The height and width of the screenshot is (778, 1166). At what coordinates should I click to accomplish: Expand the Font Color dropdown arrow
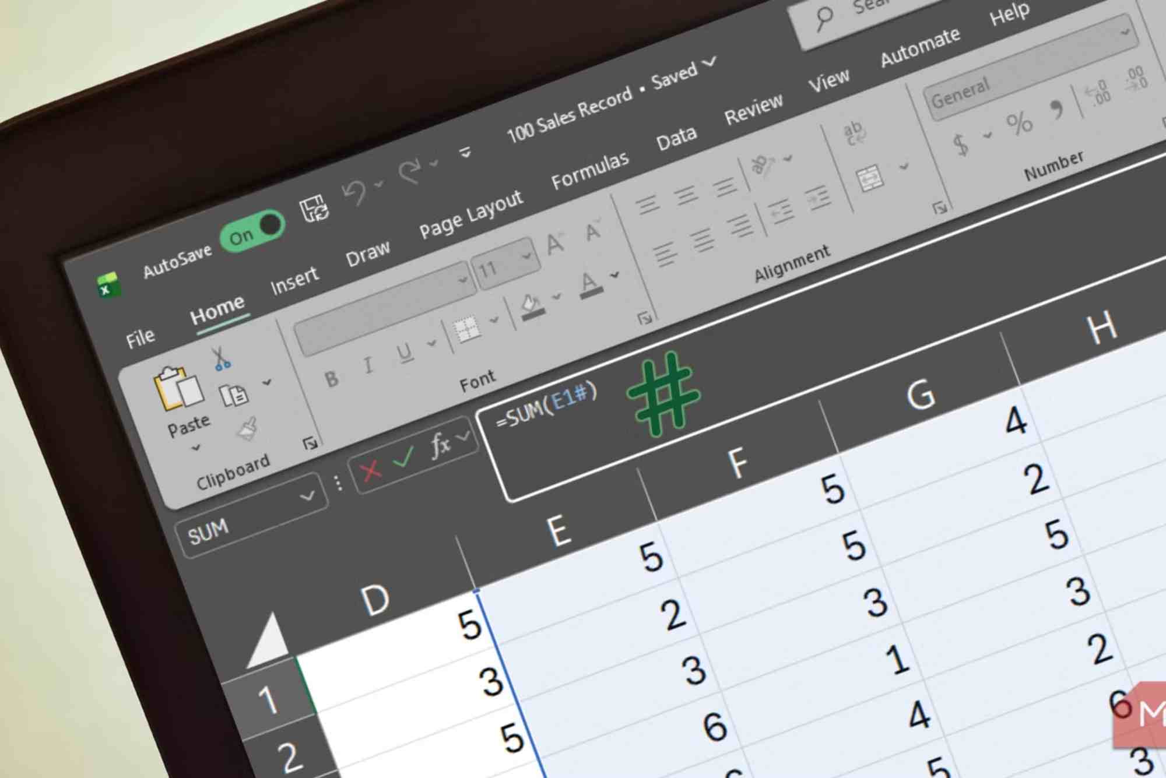pos(614,274)
